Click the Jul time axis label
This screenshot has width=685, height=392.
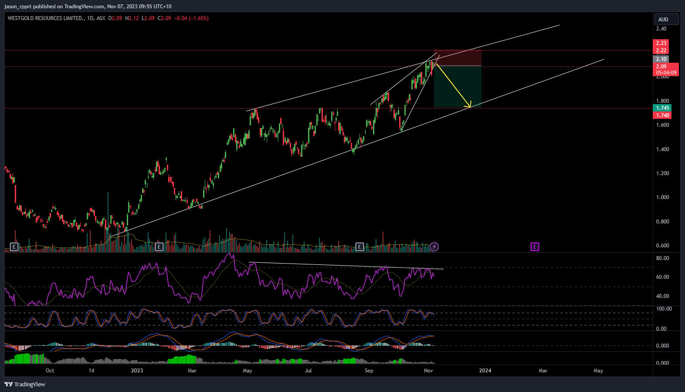coord(309,371)
